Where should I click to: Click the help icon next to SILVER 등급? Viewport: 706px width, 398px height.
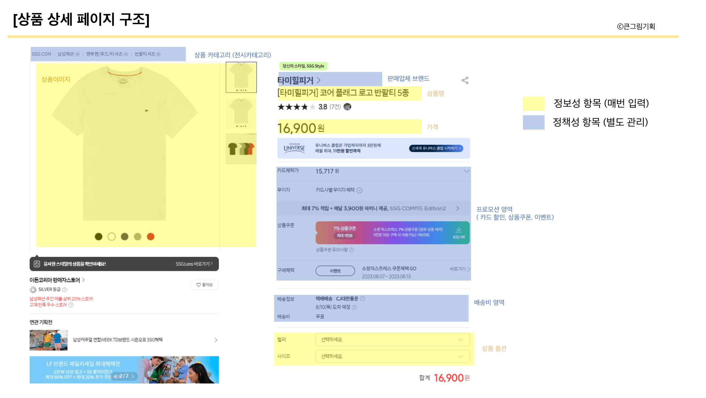tap(64, 290)
